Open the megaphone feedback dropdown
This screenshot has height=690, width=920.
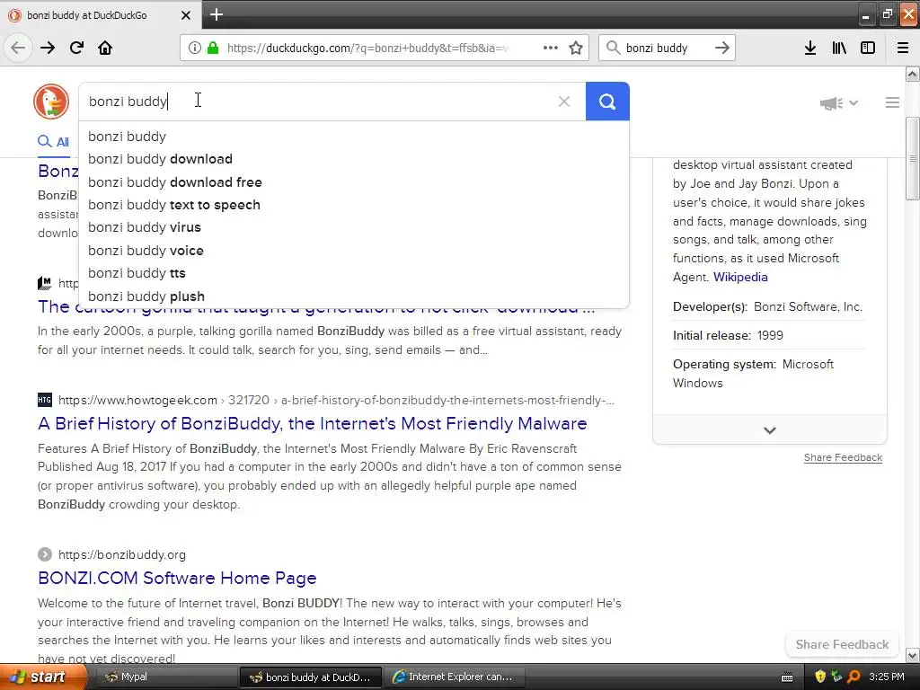[839, 103]
